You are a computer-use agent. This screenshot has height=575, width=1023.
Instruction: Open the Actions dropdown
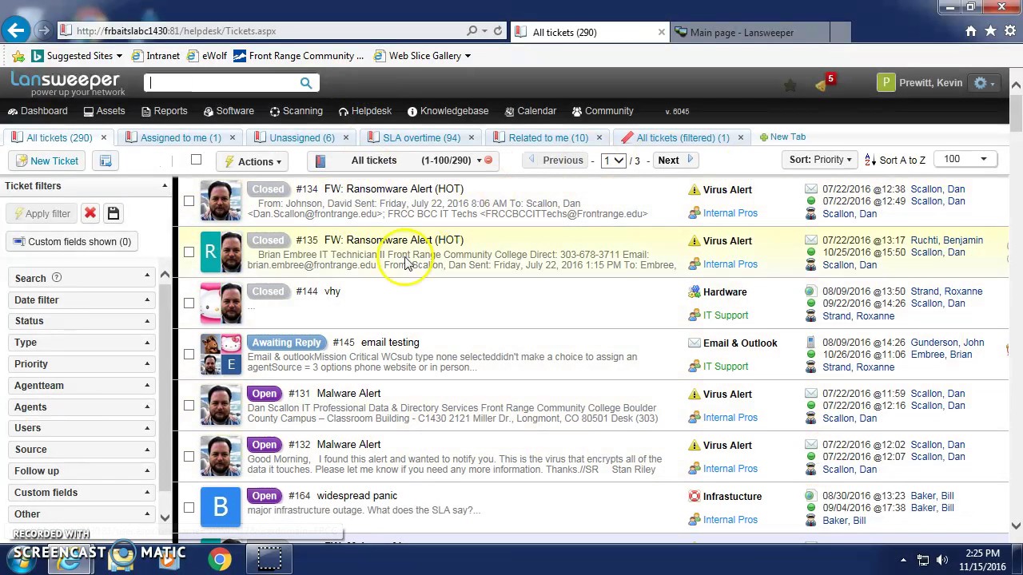[253, 161]
